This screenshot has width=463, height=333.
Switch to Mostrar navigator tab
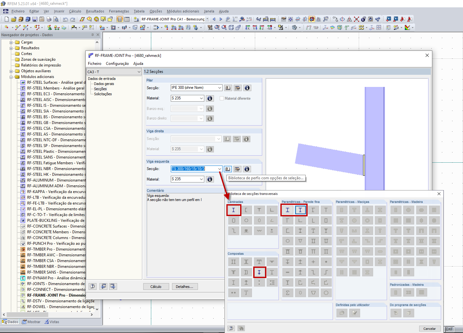coord(31,322)
